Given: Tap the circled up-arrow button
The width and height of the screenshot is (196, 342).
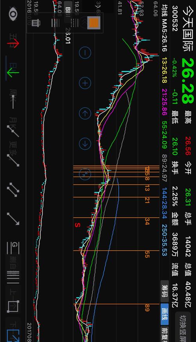Looking at the screenshot, I should coord(85,113).
